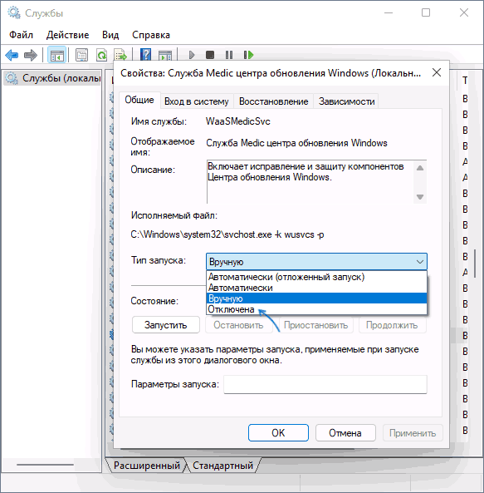This screenshot has height=493, width=484.
Task: Open the Properties toolbar icon
Action: [x=81, y=56]
